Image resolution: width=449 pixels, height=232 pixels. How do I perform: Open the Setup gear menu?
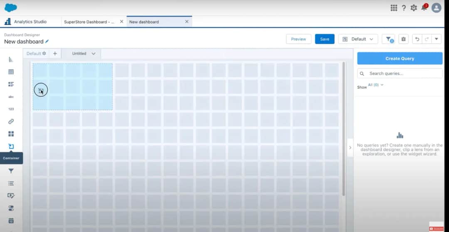pos(414,8)
